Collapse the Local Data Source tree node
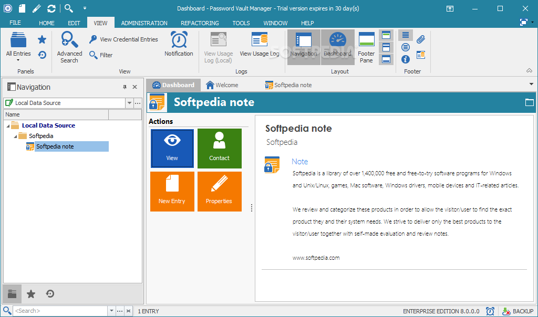The image size is (538, 317). (8, 126)
